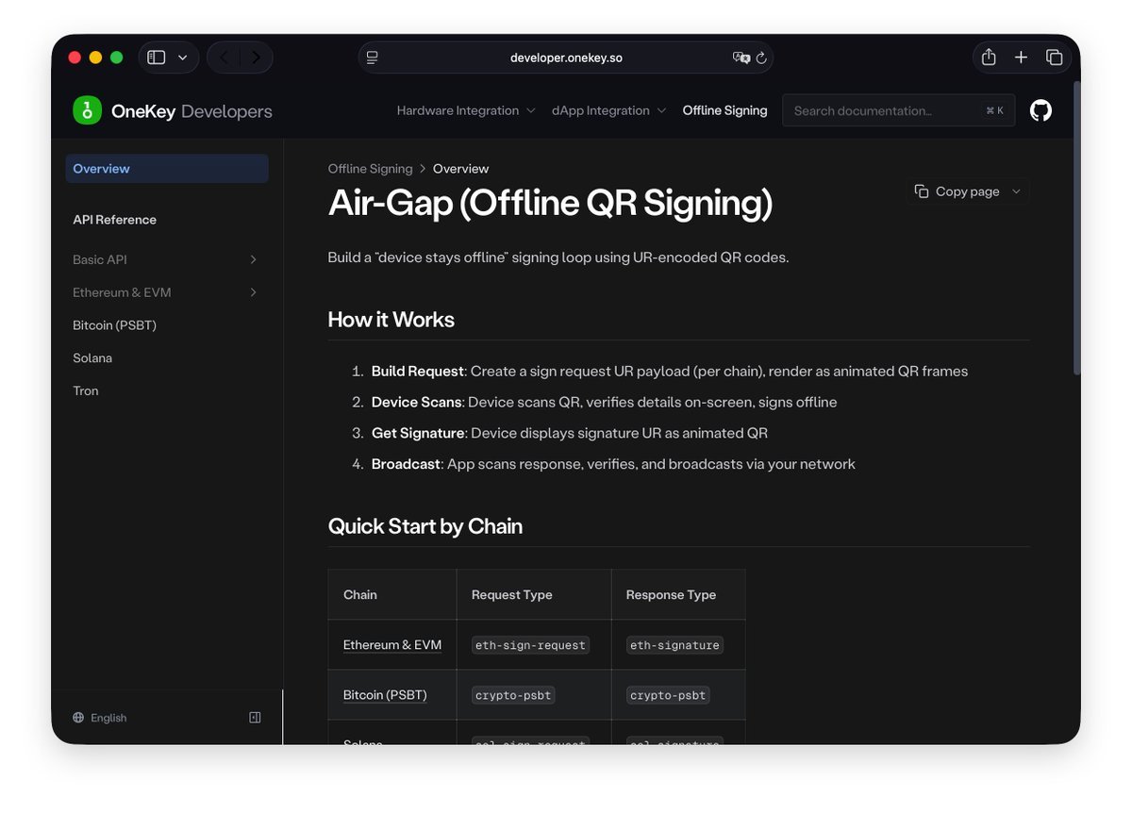
Task: Open Tron in the sidebar
Action: pos(86,390)
